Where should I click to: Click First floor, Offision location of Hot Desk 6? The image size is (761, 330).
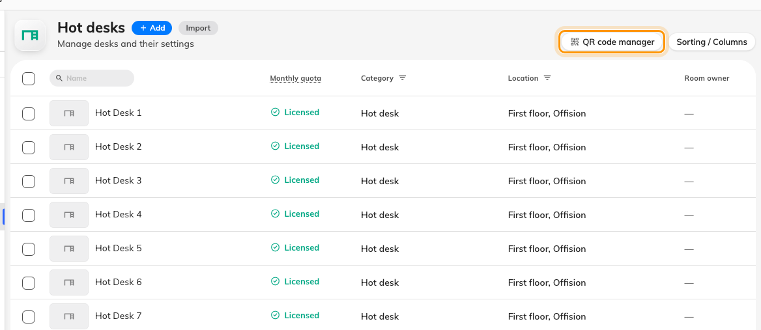point(547,283)
